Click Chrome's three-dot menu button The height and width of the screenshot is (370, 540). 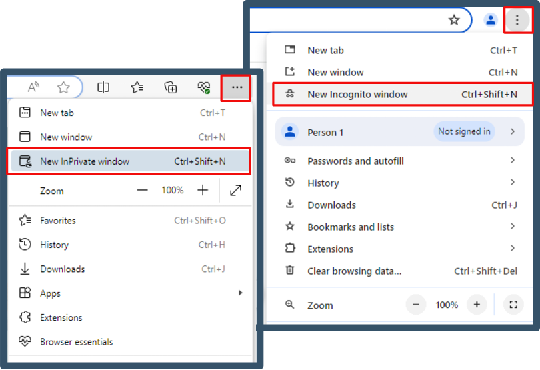pyautogui.click(x=517, y=20)
